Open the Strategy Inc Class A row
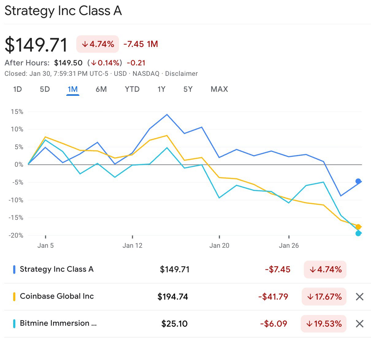The height and width of the screenshot is (338, 371). [x=57, y=269]
